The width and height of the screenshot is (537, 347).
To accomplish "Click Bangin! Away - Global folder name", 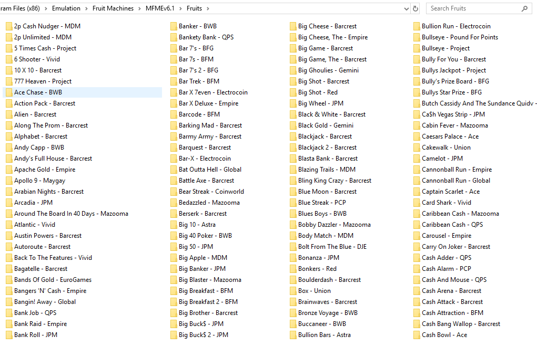I will (x=45, y=302).
